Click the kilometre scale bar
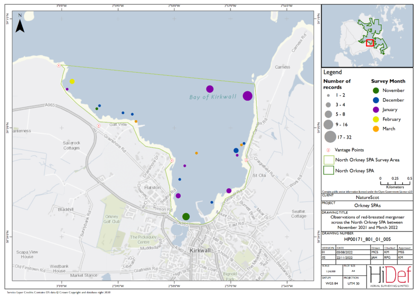Viewport: 419px width, 296px height. click(395, 183)
